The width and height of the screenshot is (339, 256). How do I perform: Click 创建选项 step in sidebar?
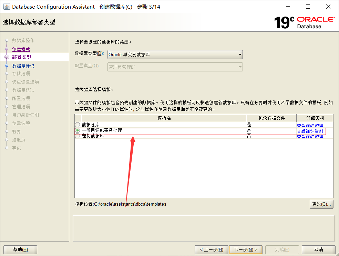click(21, 123)
